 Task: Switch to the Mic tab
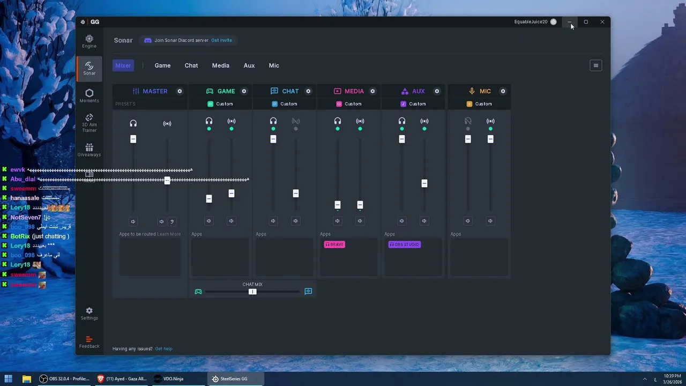[274, 65]
